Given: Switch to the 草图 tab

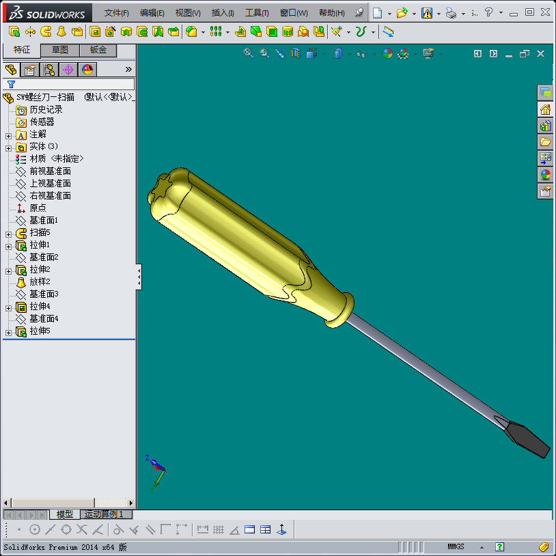Looking at the screenshot, I should coord(60,50).
